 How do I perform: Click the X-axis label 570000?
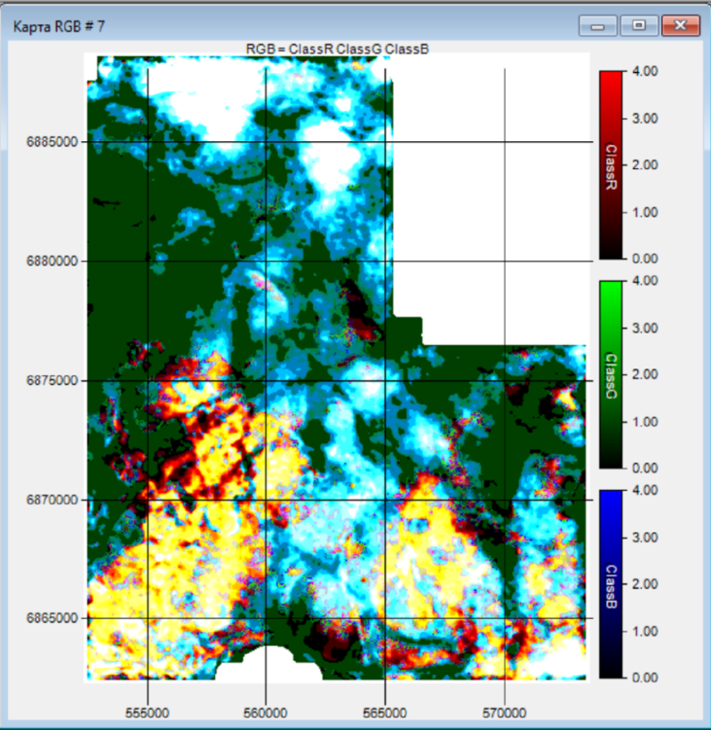pos(505,713)
